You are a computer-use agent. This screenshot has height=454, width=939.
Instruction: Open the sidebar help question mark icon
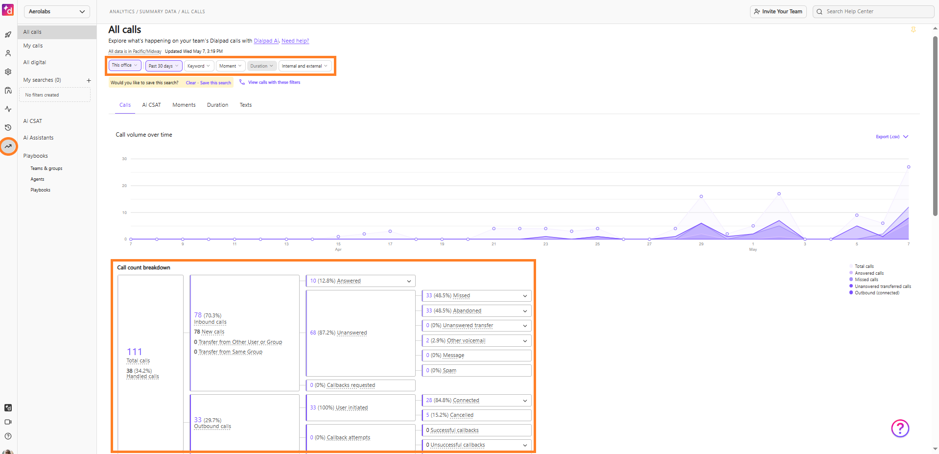(8, 436)
